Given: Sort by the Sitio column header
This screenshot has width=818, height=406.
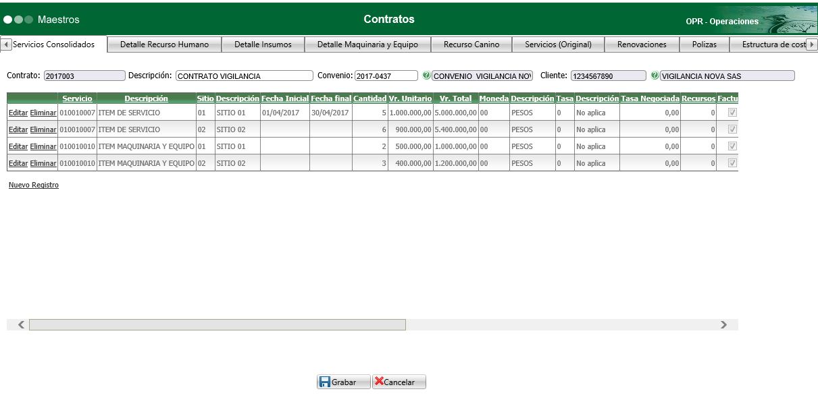Looking at the screenshot, I should 205,98.
